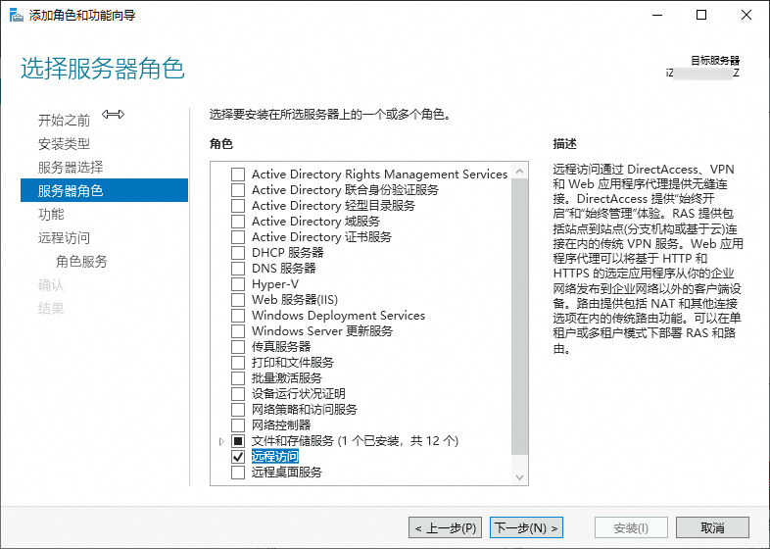Check Active Directory 域服务 role
The width and height of the screenshot is (770, 549).
(x=238, y=222)
